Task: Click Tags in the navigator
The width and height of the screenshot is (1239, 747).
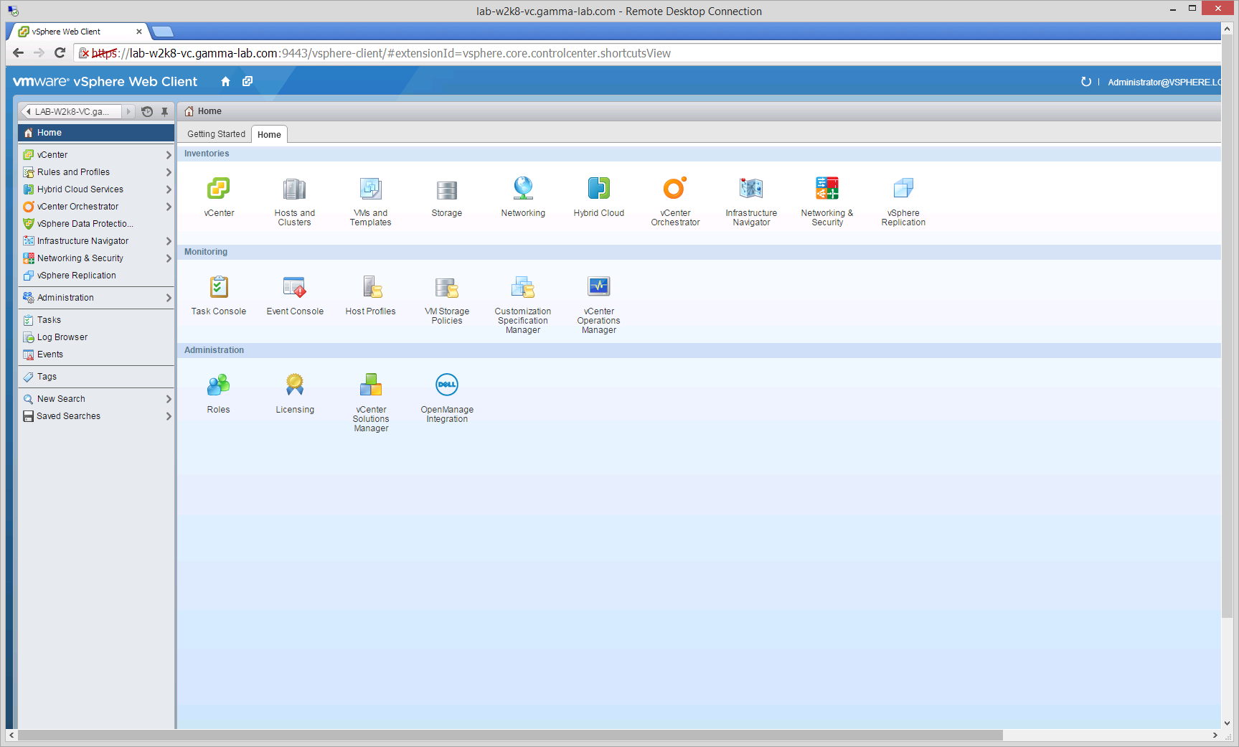Action: tap(47, 377)
